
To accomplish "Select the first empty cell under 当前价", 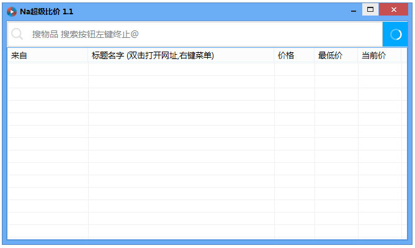I will (380, 69).
